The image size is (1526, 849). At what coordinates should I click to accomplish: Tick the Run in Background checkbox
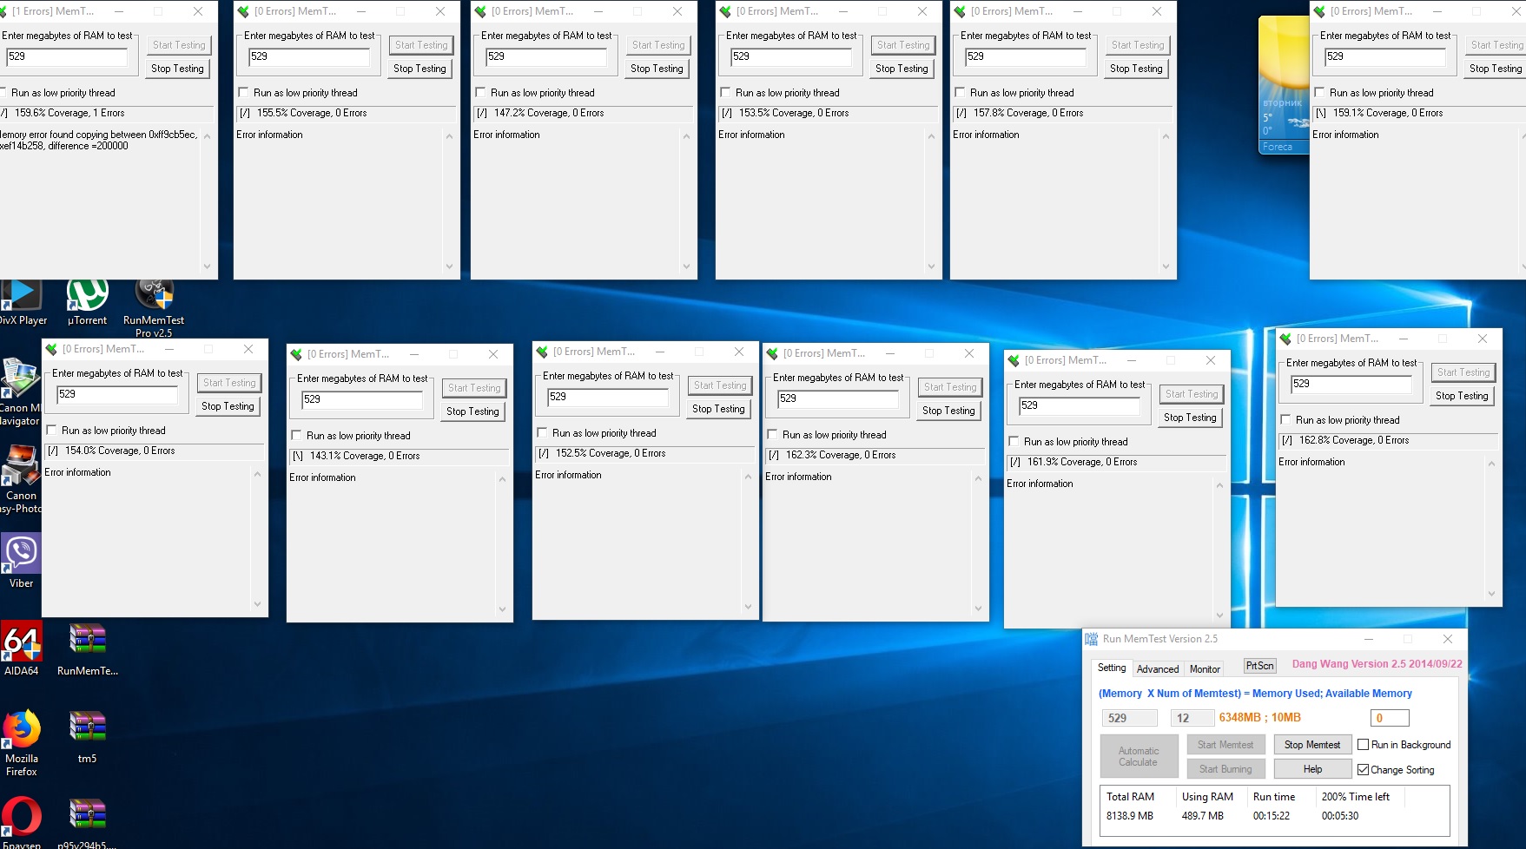pos(1364,745)
